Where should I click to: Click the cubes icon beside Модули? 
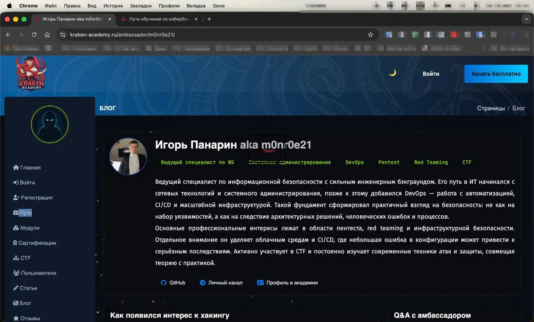coord(16,228)
